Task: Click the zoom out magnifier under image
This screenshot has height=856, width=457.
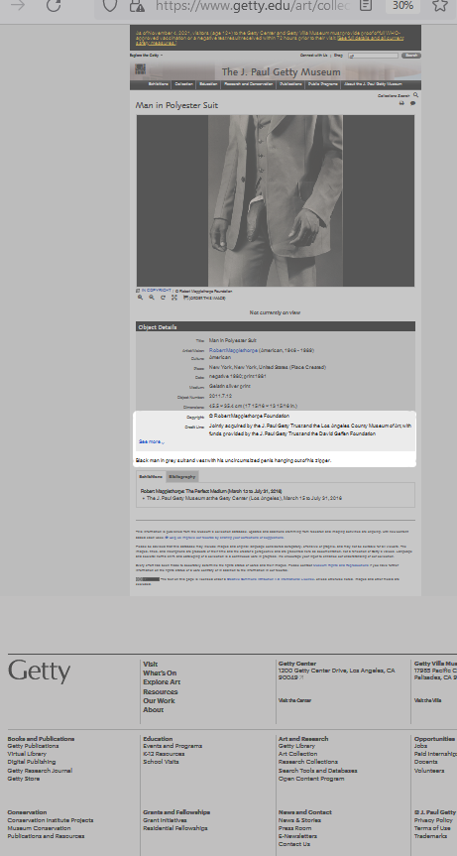Action: 152,298
